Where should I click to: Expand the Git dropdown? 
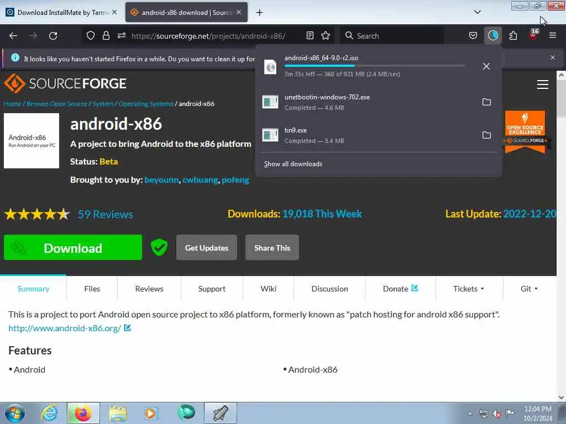coord(529,289)
